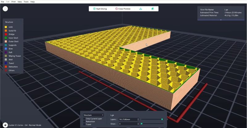Click the Steps slider handle
The image size is (247, 128).
pyautogui.click(x=142, y=124)
